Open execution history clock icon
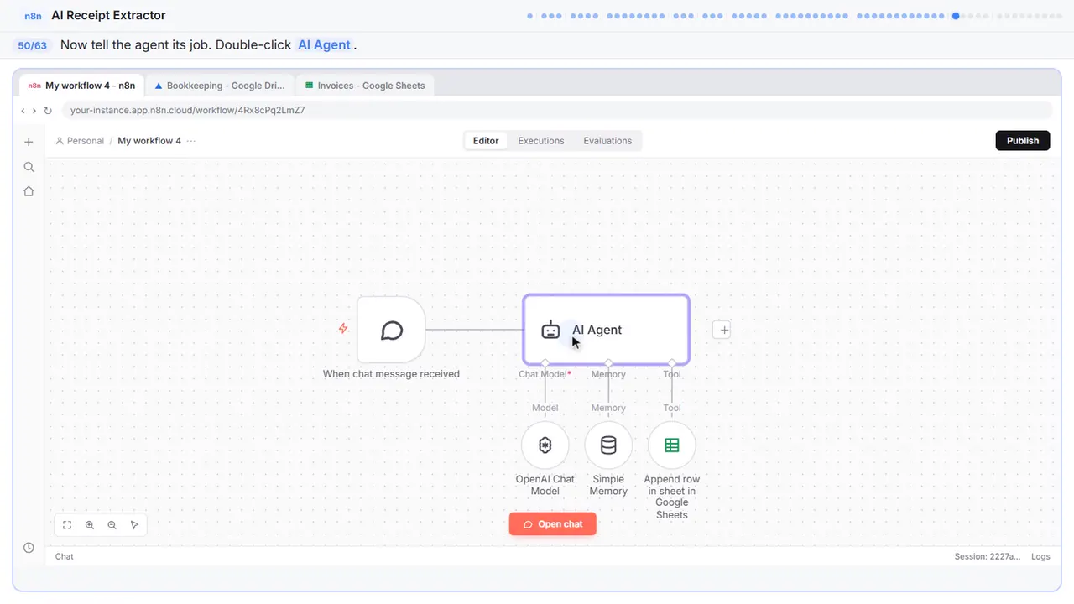This screenshot has width=1074, height=604. pyautogui.click(x=29, y=548)
